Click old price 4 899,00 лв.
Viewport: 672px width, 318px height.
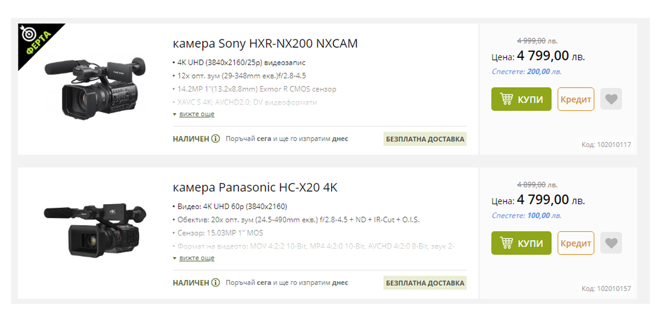pyautogui.click(x=537, y=184)
